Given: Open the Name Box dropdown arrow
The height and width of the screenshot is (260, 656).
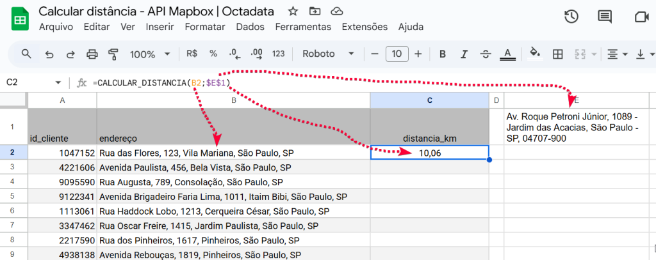Looking at the screenshot, I should (x=58, y=83).
